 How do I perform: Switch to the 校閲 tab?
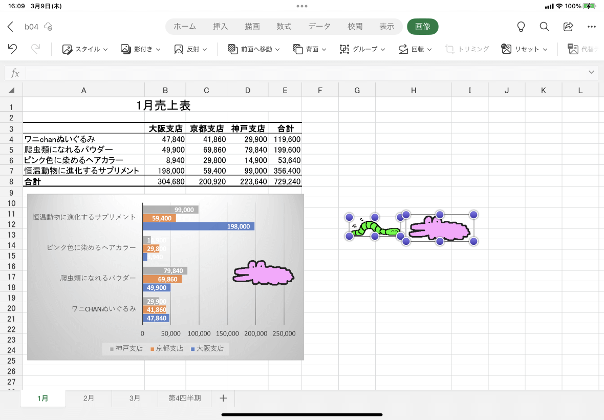(355, 27)
